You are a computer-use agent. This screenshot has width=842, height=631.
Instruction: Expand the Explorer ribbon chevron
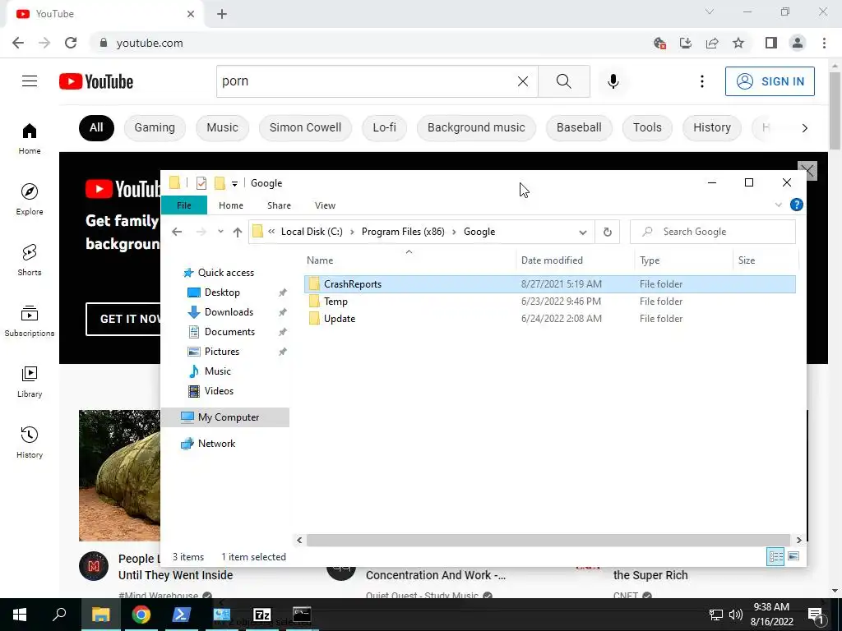[779, 205]
